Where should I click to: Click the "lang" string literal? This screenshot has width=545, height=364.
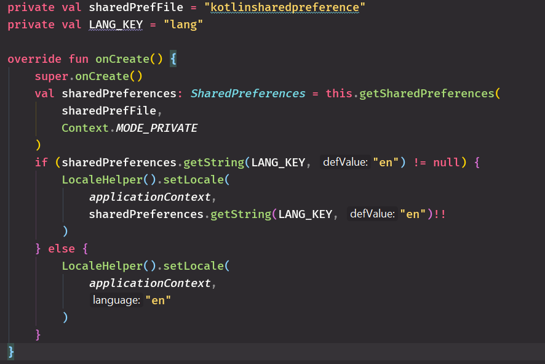pyautogui.click(x=183, y=25)
